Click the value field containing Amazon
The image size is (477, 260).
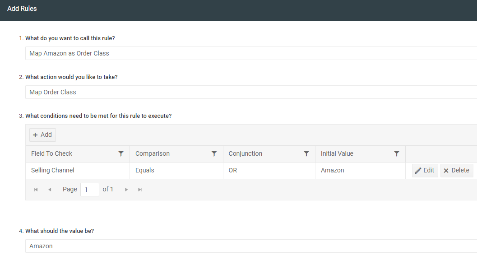[x=251, y=246]
